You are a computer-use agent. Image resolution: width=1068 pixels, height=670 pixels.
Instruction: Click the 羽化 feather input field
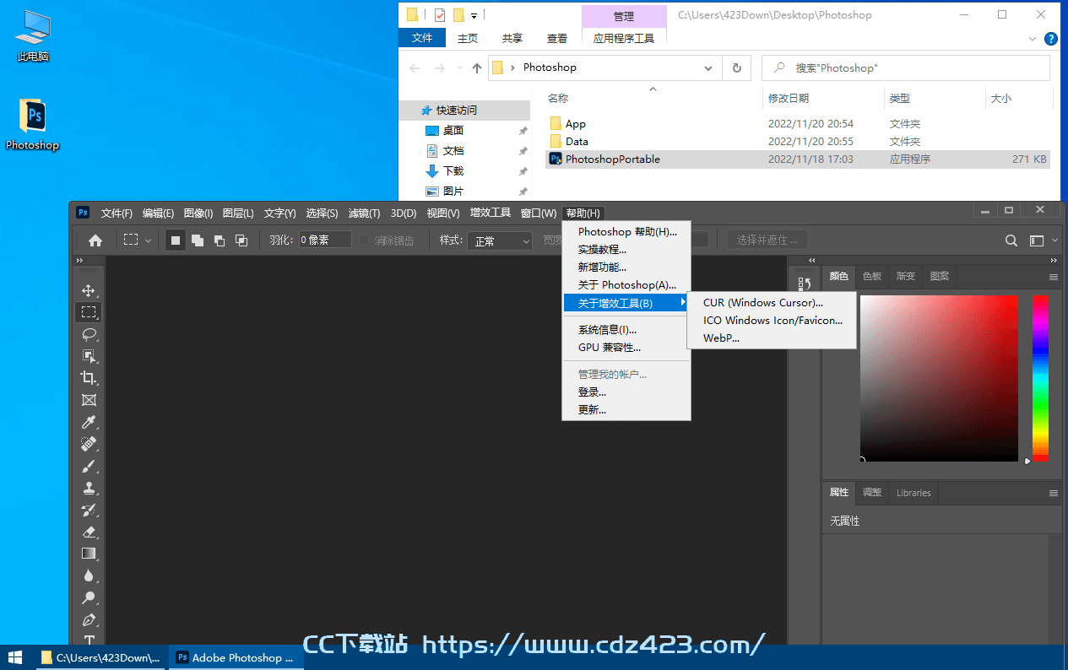(x=325, y=240)
